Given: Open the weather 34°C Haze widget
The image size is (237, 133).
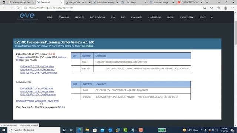Looking at the screenshot, I should pos(190,130).
